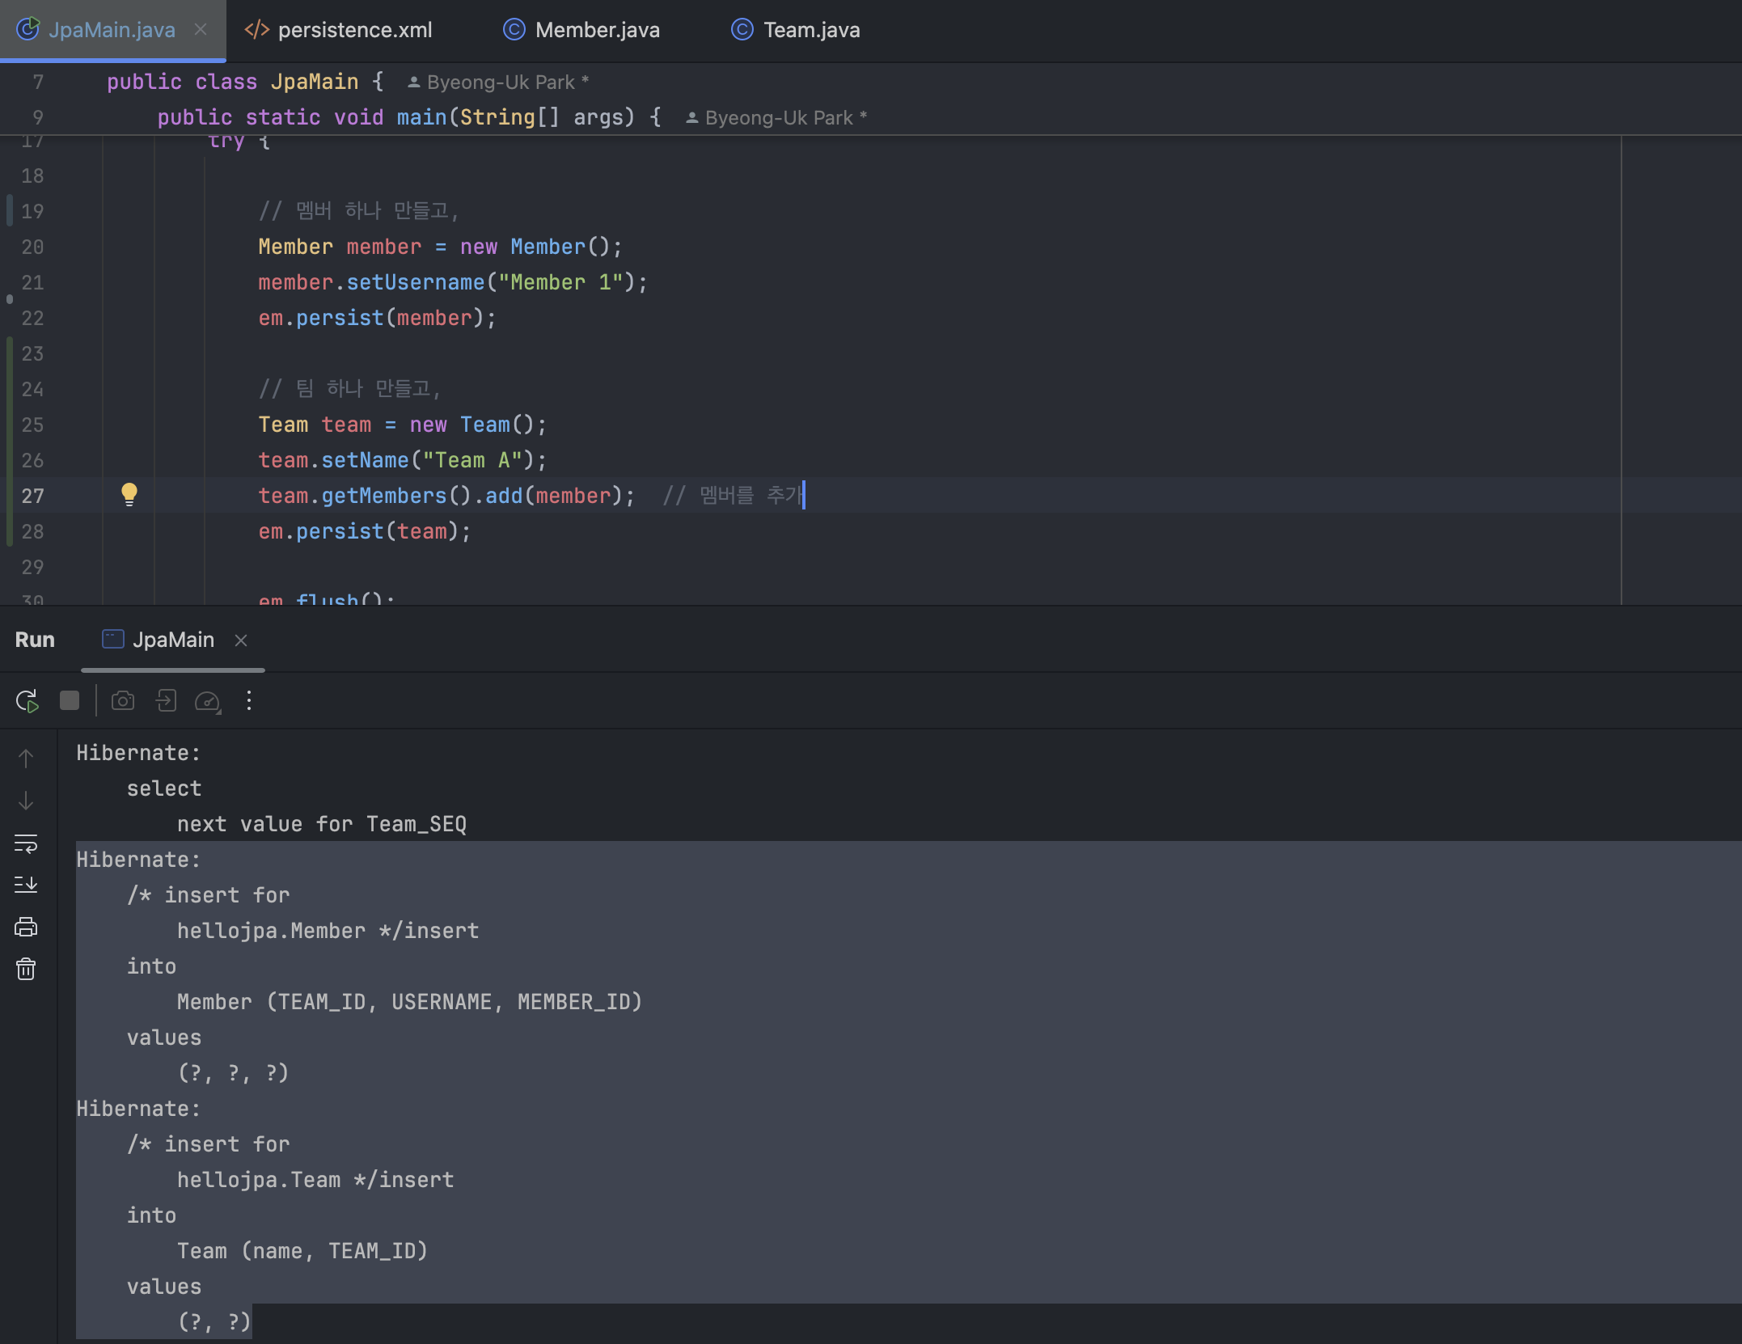The image size is (1742, 1344).
Task: Click 'member.setUsername("Member 1");' line
Action: coord(453,282)
